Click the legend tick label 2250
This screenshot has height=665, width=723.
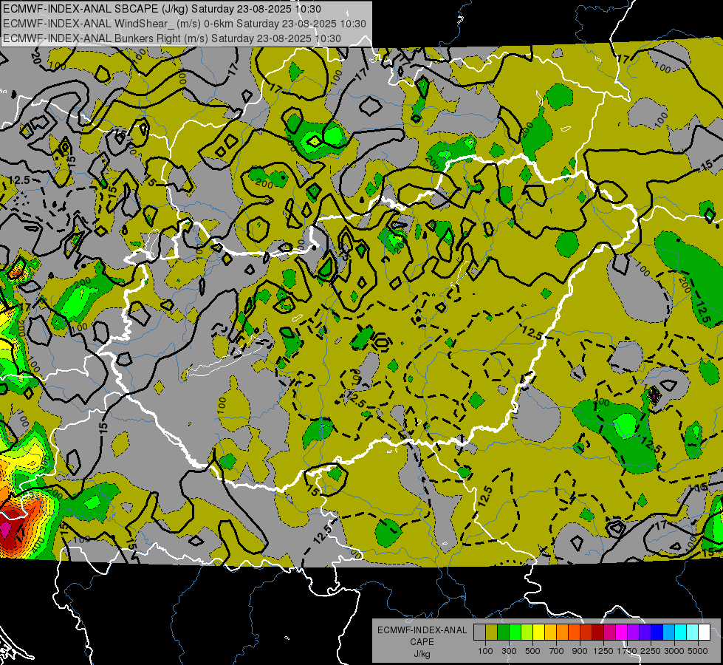click(651, 651)
